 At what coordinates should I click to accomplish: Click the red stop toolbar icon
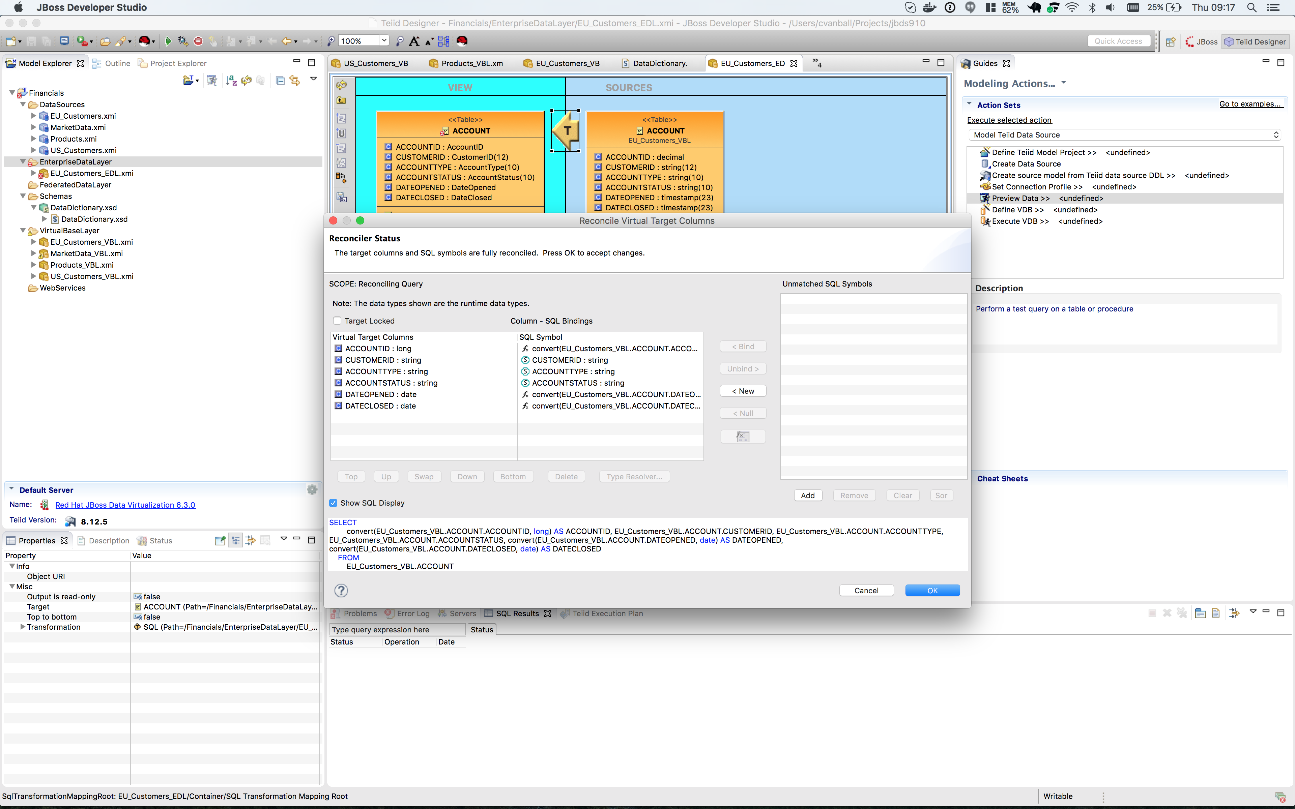(198, 41)
